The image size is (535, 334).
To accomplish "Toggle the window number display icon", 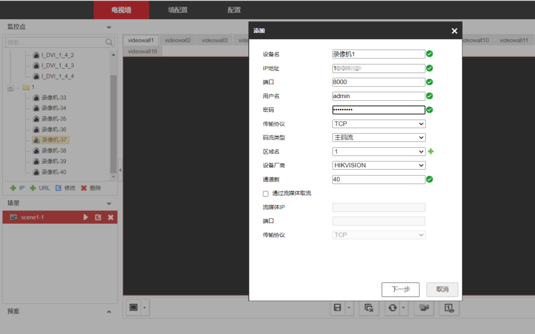I will pyautogui.click(x=448, y=308).
